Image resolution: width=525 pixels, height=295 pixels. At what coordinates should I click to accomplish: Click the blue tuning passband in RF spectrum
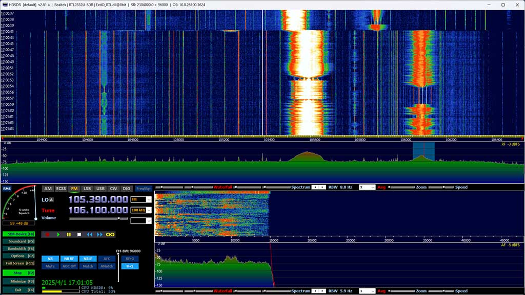pyautogui.click(x=423, y=151)
